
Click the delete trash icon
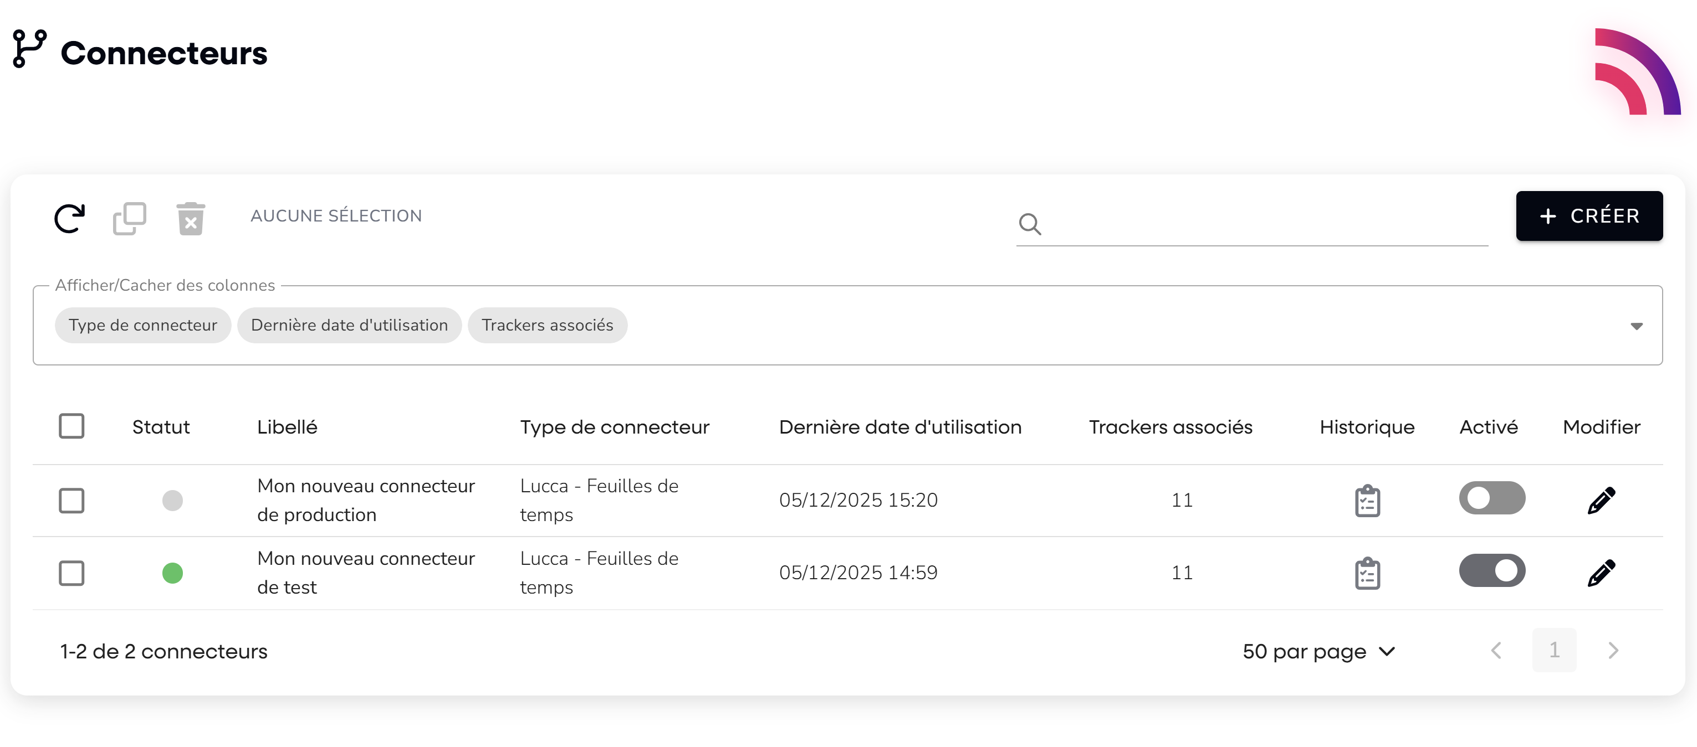[x=191, y=219]
